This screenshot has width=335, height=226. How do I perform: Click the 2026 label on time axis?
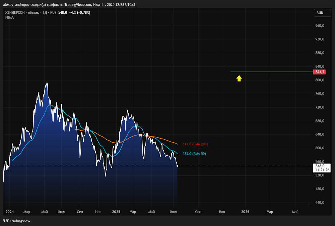[x=245, y=212]
